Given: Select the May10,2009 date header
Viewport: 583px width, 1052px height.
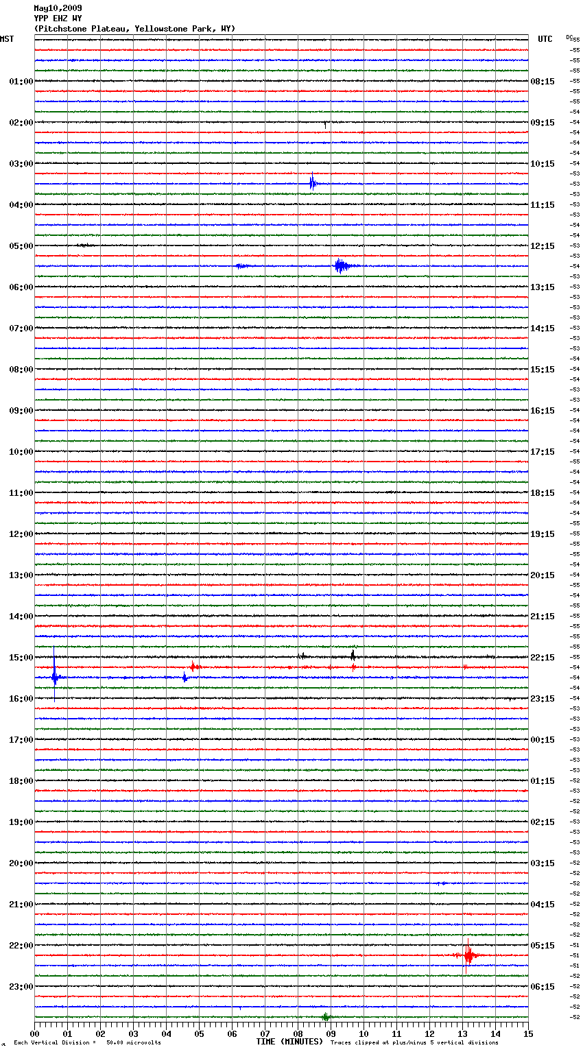Looking at the screenshot, I should 58,8.
